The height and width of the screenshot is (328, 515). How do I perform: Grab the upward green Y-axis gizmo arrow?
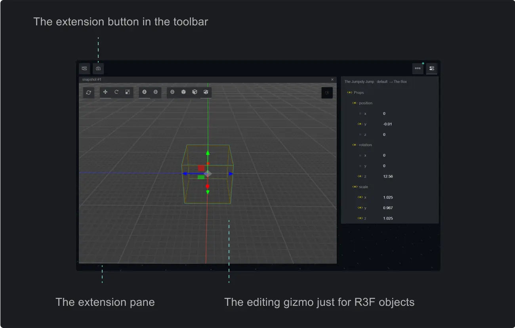[208, 153]
